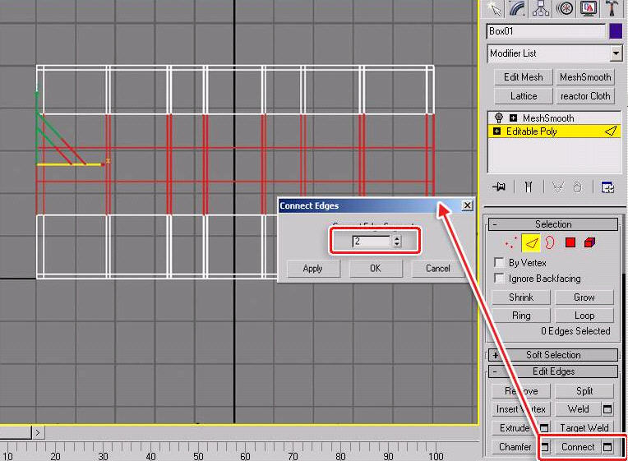Click the segments number input field
The image size is (628, 461).
372,242
